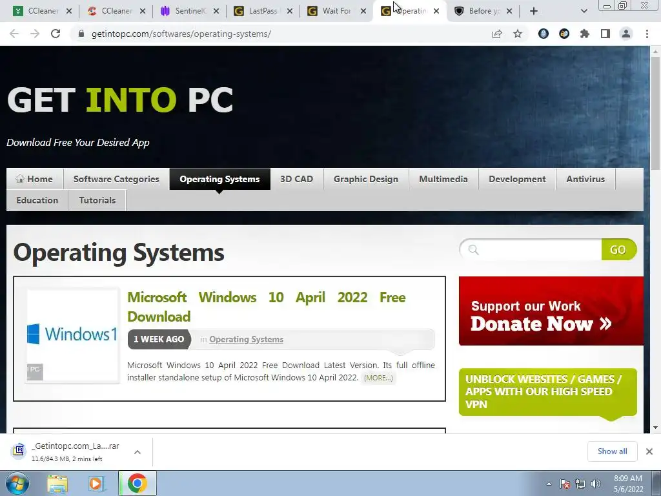Open Microsoft Windows 10 April 2022 article title
Image resolution: width=661 pixels, height=496 pixels.
click(267, 307)
